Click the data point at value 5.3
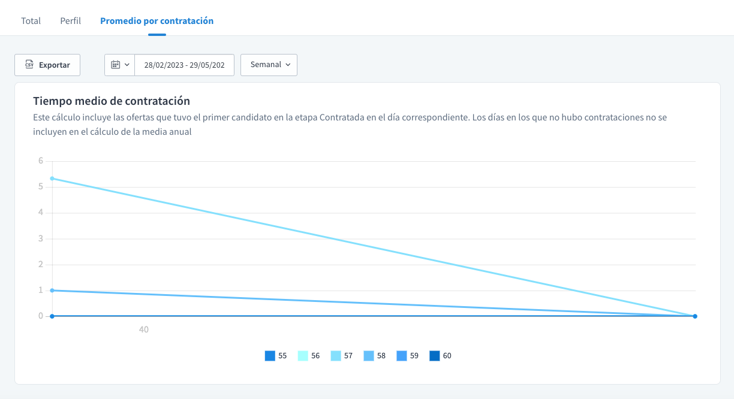734x399 pixels. pyautogui.click(x=52, y=179)
